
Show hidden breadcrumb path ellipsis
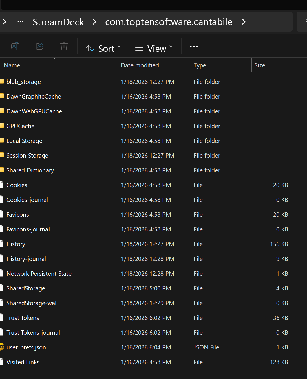point(20,22)
